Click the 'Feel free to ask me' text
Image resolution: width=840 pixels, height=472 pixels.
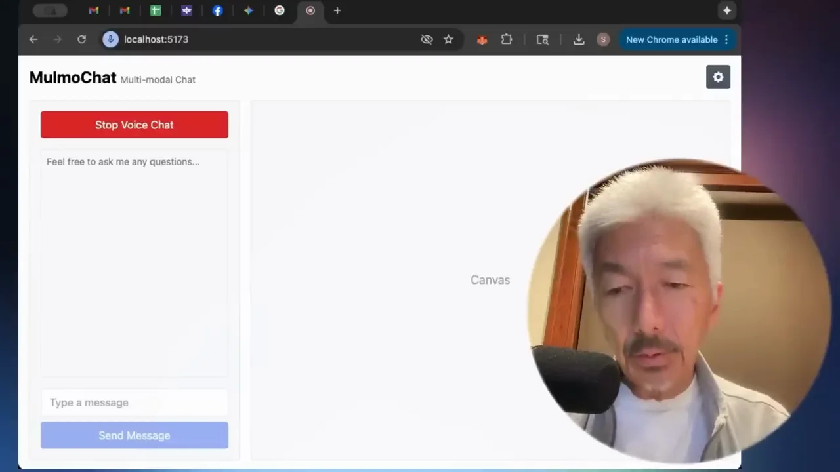coord(123,161)
